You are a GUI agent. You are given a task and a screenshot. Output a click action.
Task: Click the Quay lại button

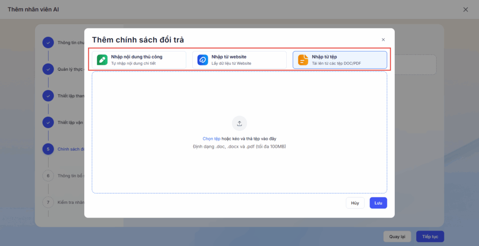coord(397,237)
